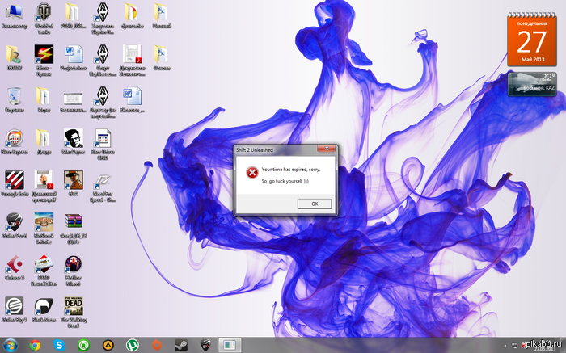This screenshot has width=566, height=353.
Task: Select the Recycle Bin icon
Action: point(15,100)
